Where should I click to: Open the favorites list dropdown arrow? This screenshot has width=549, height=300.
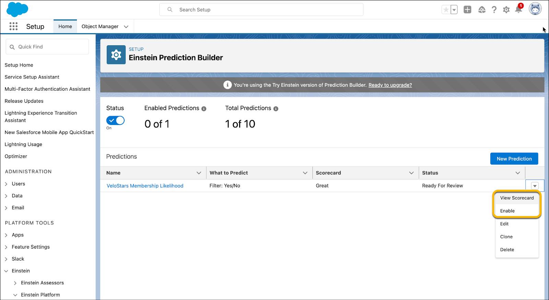454,10
